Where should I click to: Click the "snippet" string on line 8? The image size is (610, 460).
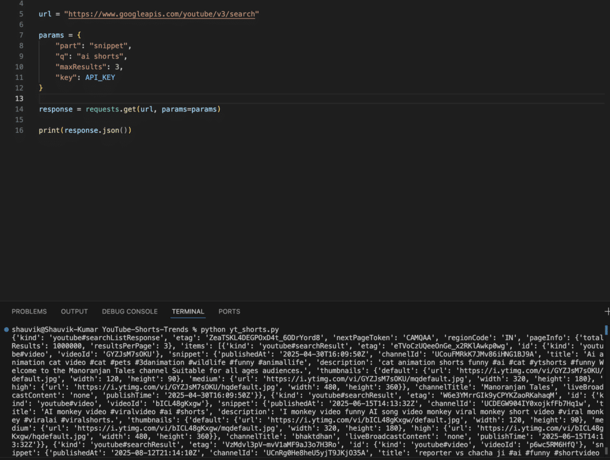(x=108, y=46)
